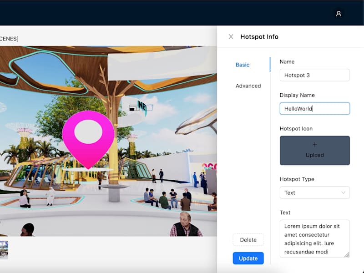
Task: Click the Text textarea with Lorem ipsum
Action: pyautogui.click(x=314, y=238)
